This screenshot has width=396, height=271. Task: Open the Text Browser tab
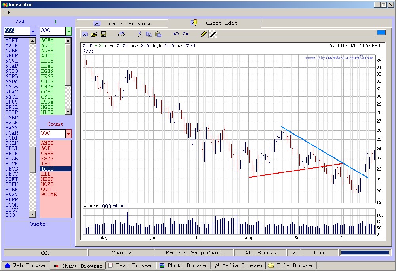[131, 265]
